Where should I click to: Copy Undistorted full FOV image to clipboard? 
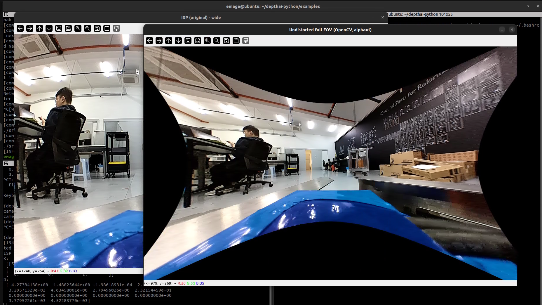click(x=236, y=41)
